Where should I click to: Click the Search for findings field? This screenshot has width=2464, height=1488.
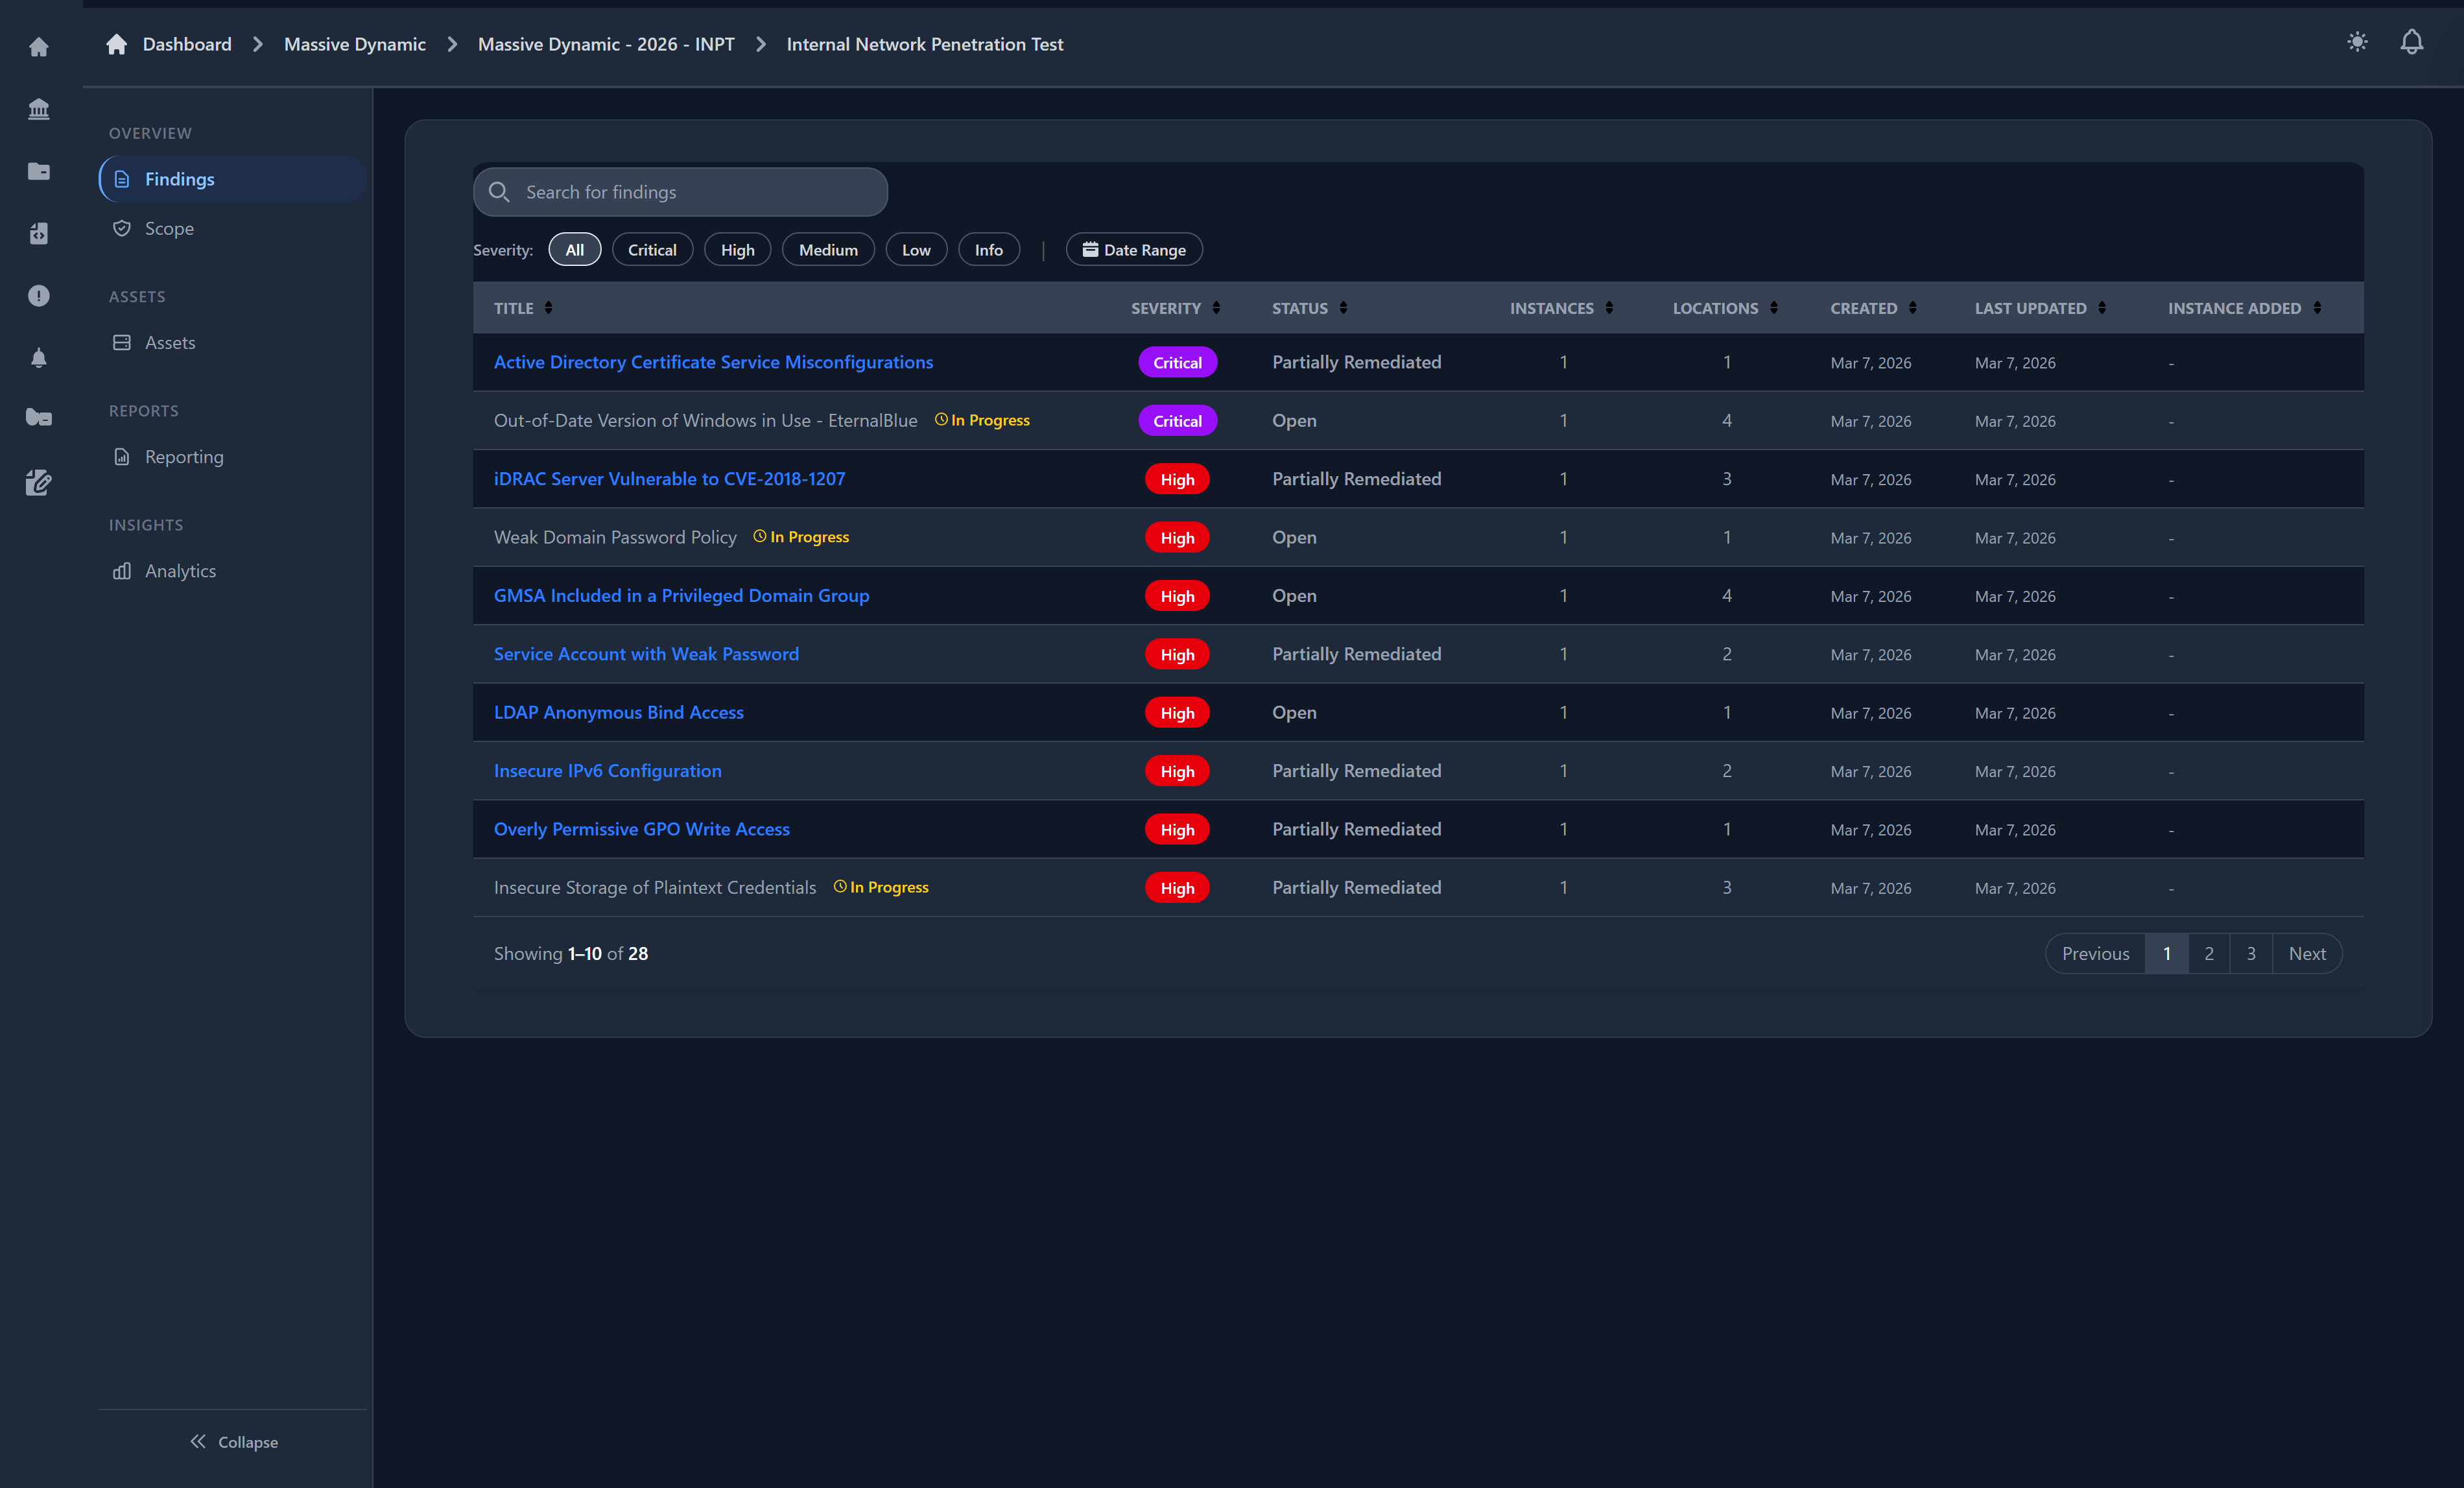(680, 192)
